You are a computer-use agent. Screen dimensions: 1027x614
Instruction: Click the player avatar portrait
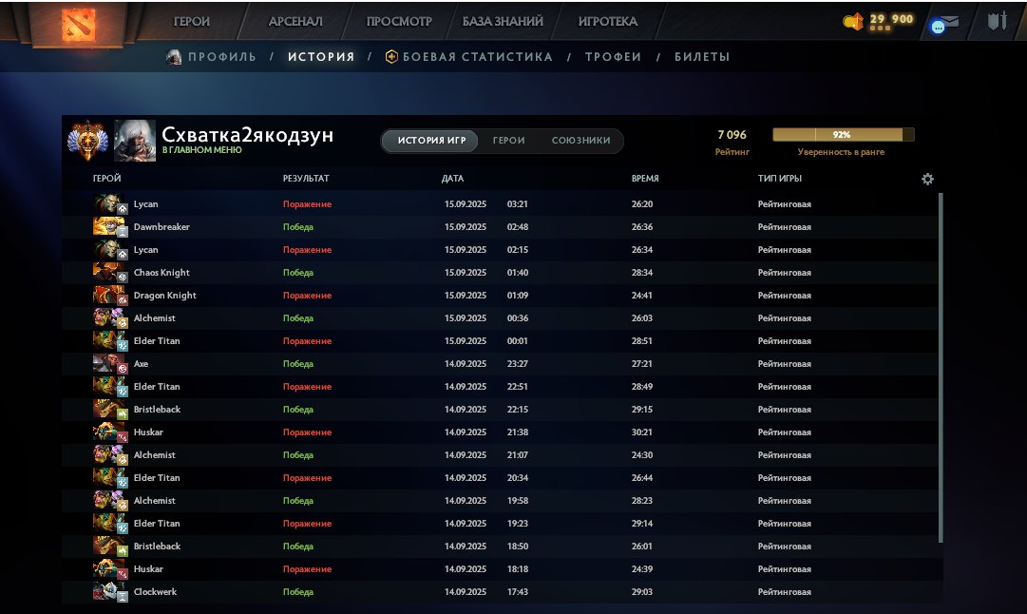click(x=135, y=142)
